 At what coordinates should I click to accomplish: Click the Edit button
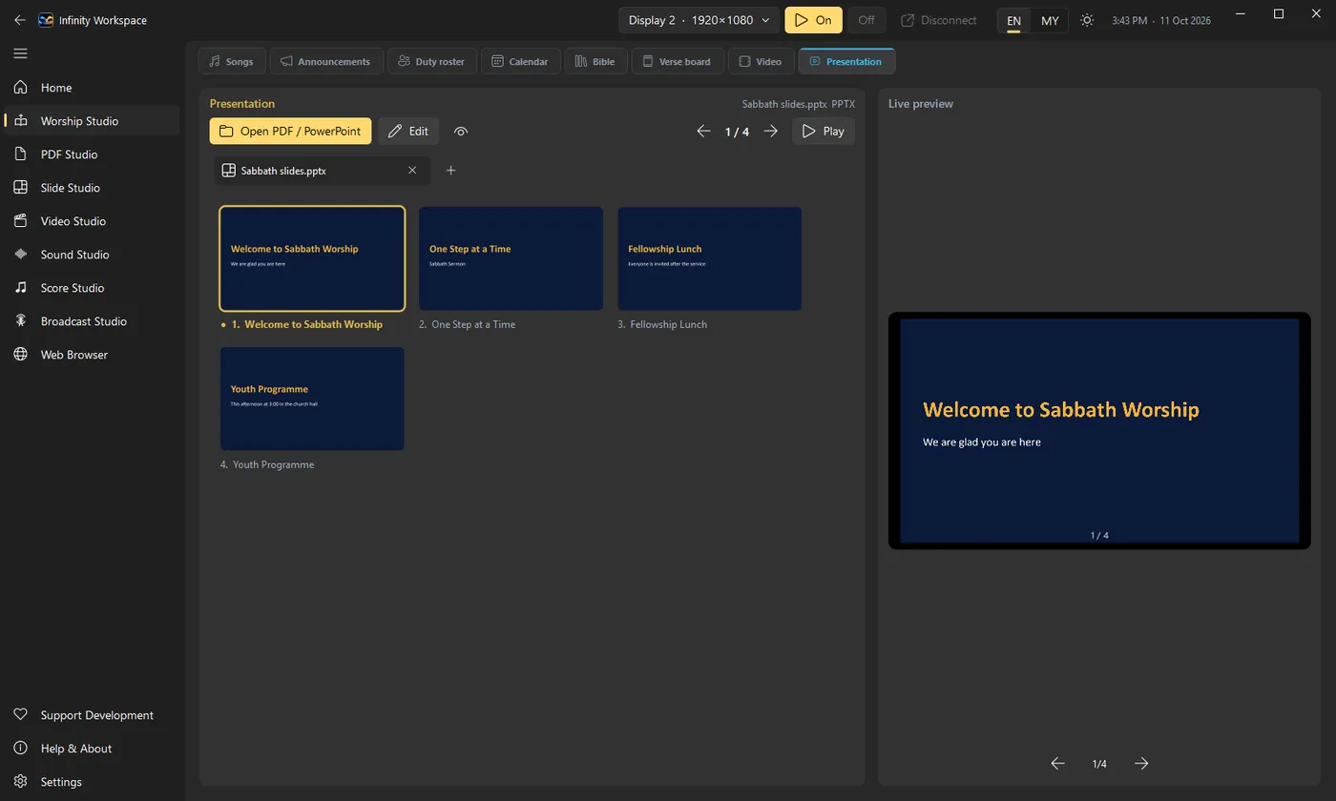(x=408, y=132)
